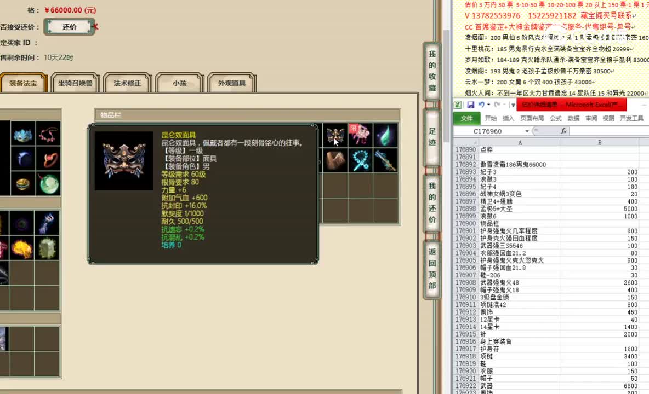
Task: Select the red ring equipment icon
Action: 48,159
